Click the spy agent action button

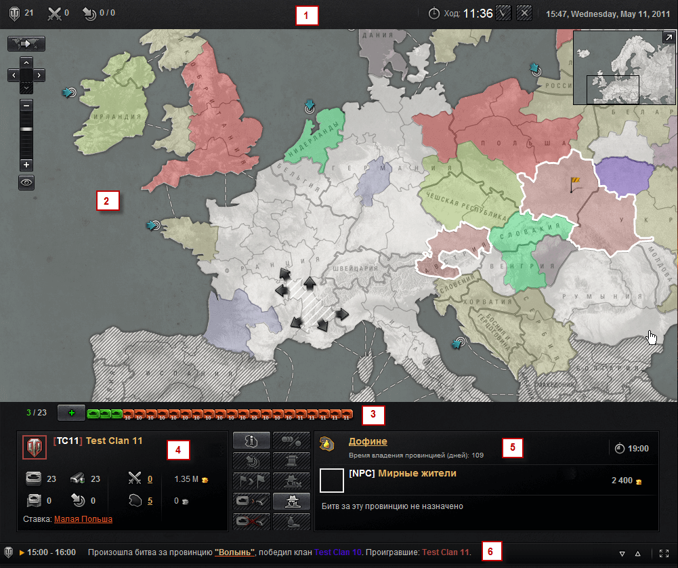(x=292, y=502)
